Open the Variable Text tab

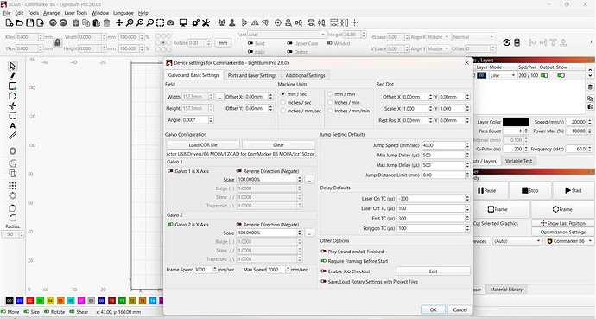[x=518, y=161]
